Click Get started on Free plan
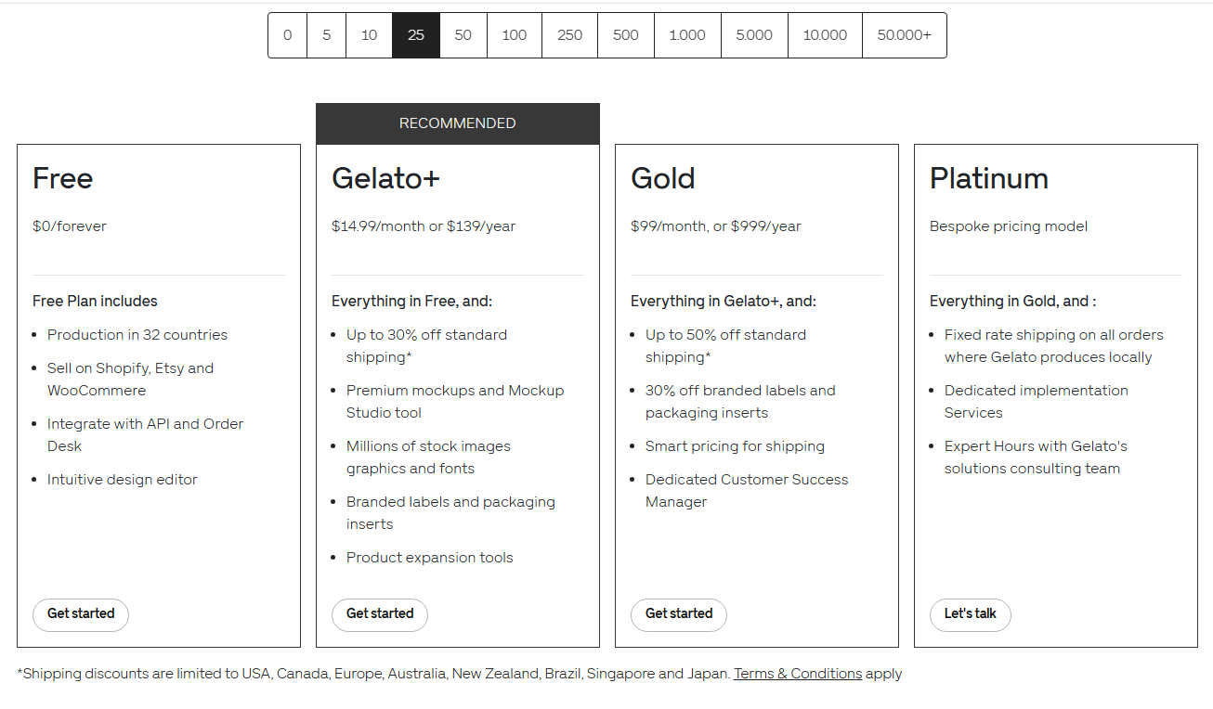 (x=81, y=614)
